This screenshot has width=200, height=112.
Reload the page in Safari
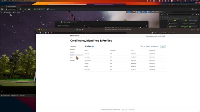pos(150,30)
